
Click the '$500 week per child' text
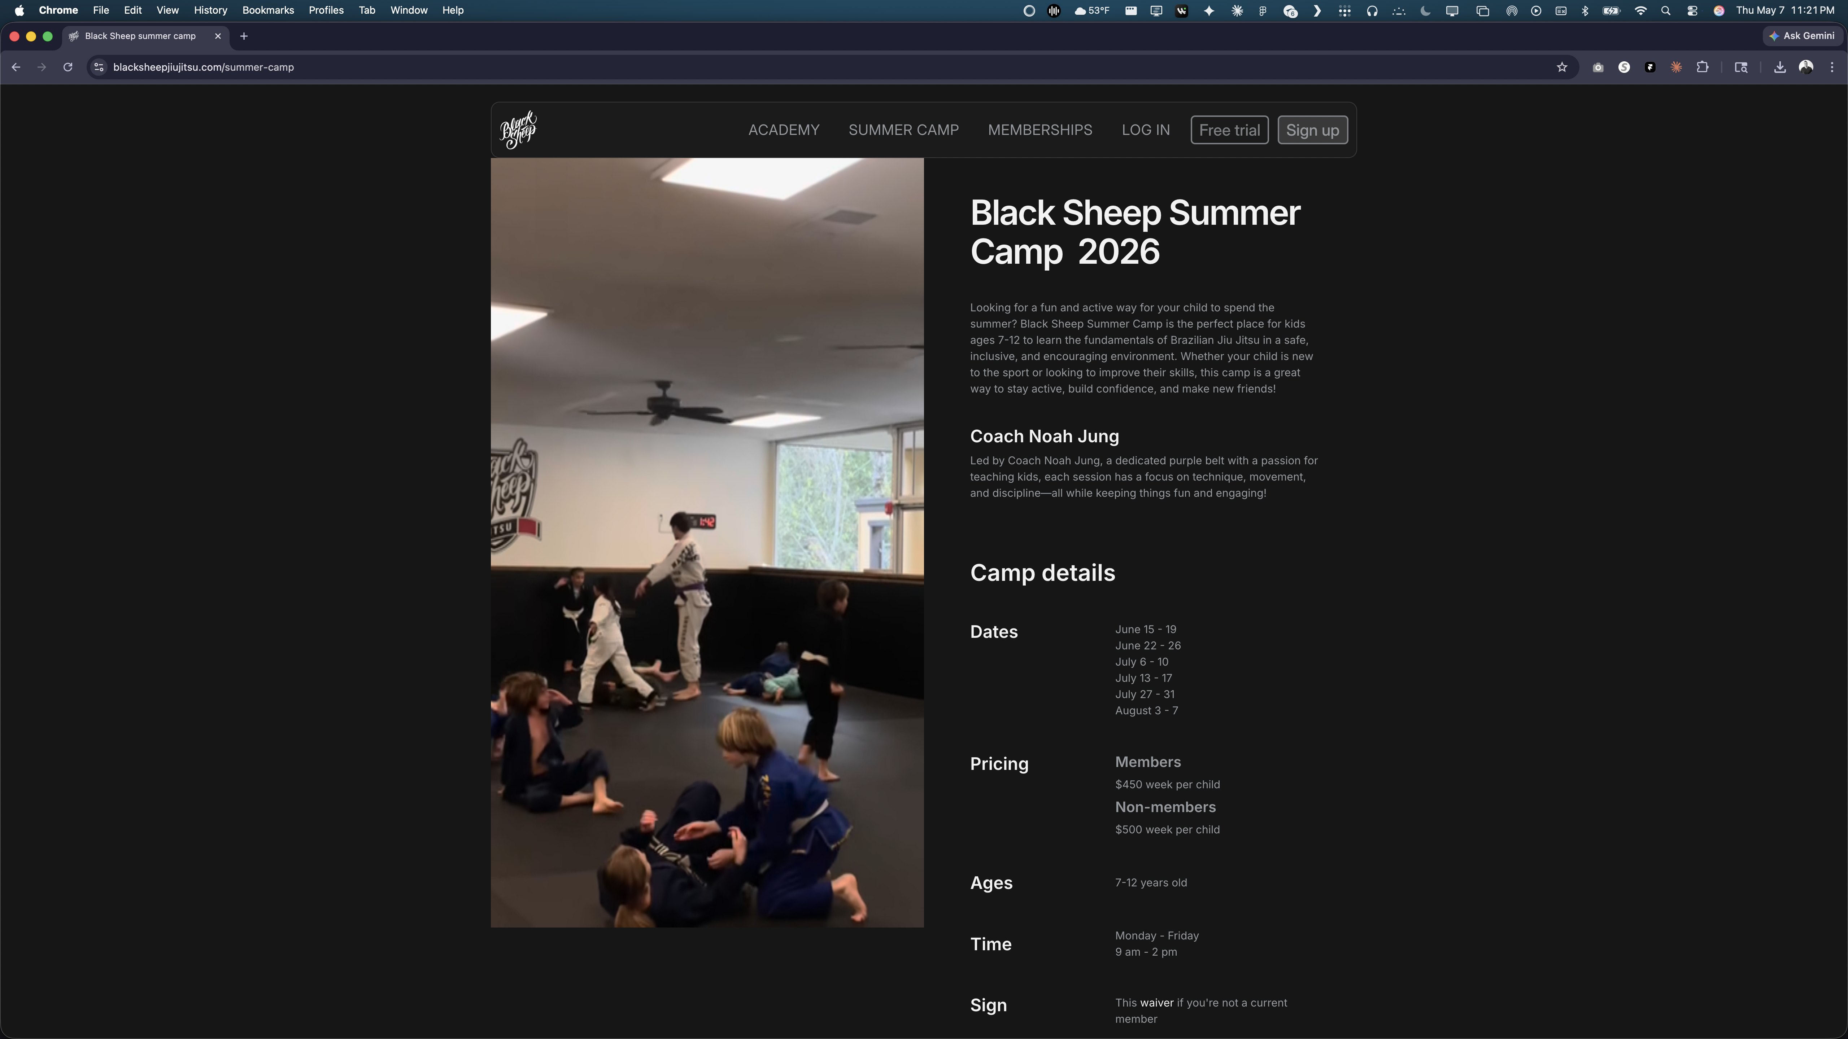(1167, 830)
